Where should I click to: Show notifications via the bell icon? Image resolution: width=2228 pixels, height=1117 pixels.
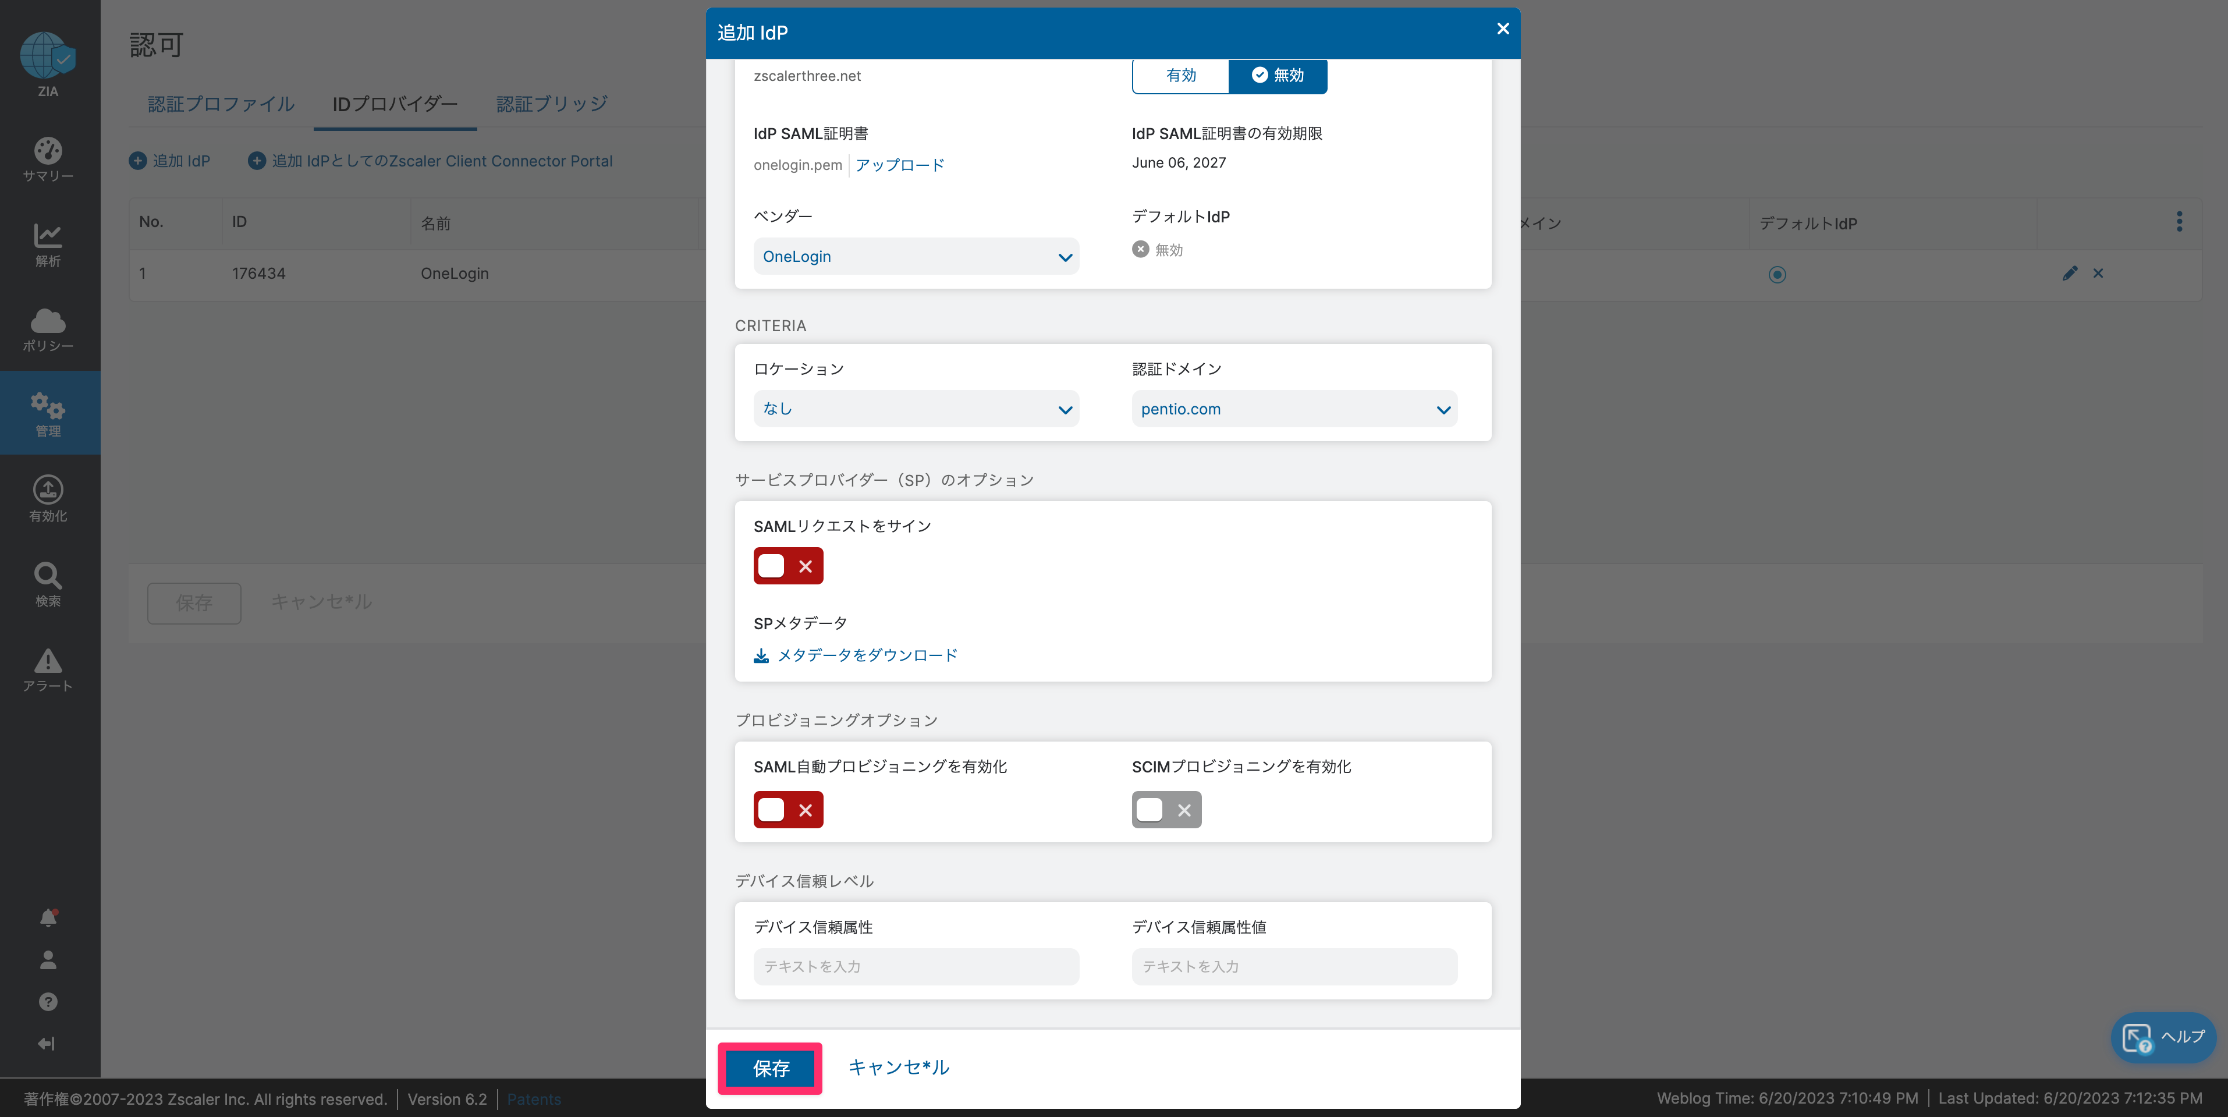click(48, 918)
